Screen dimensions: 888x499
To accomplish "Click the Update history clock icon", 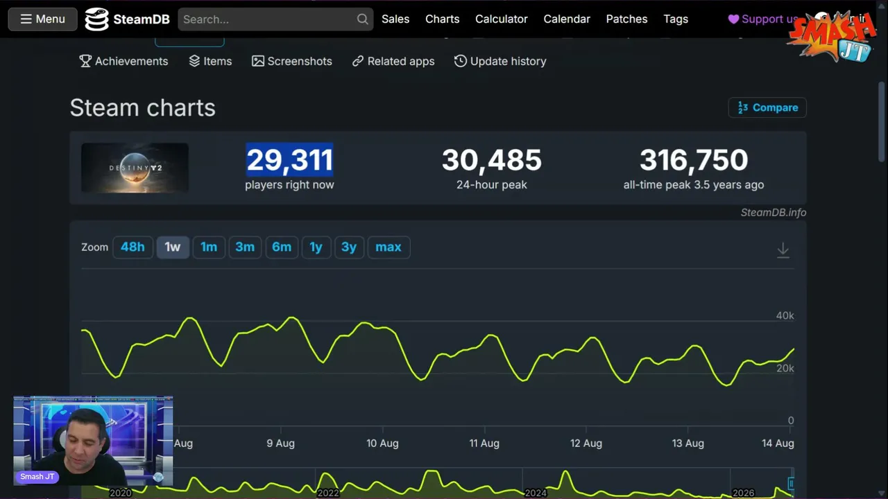I will (460, 61).
